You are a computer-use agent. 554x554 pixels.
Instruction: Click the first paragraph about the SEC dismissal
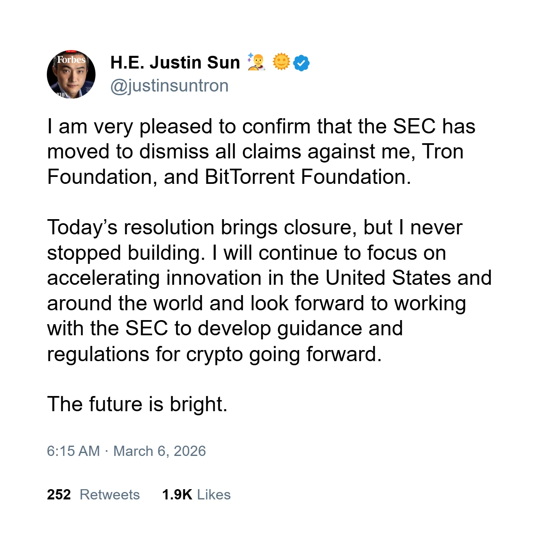(261, 151)
